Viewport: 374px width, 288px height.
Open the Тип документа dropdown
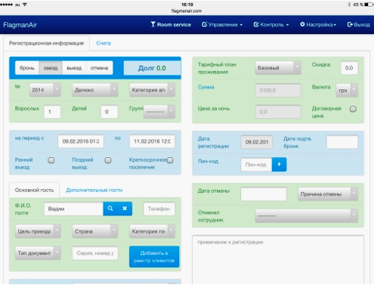(x=38, y=253)
